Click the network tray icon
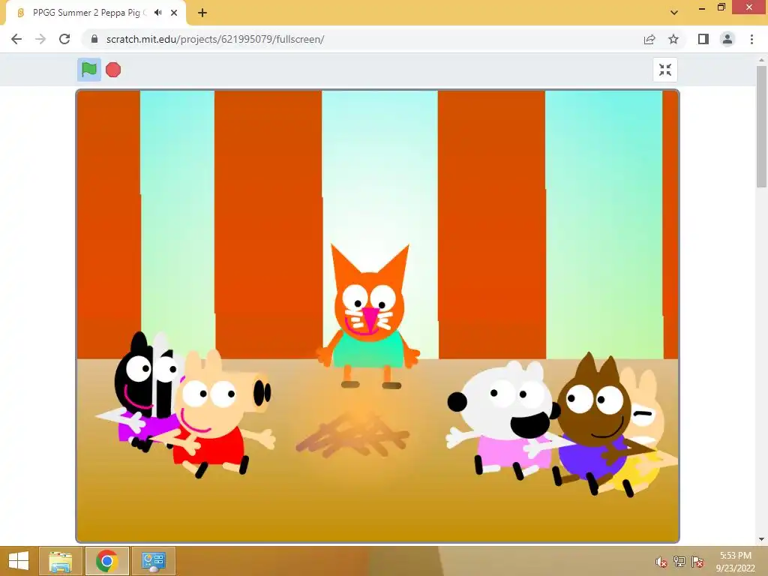Screen dimensions: 768x576 pyautogui.click(x=679, y=562)
